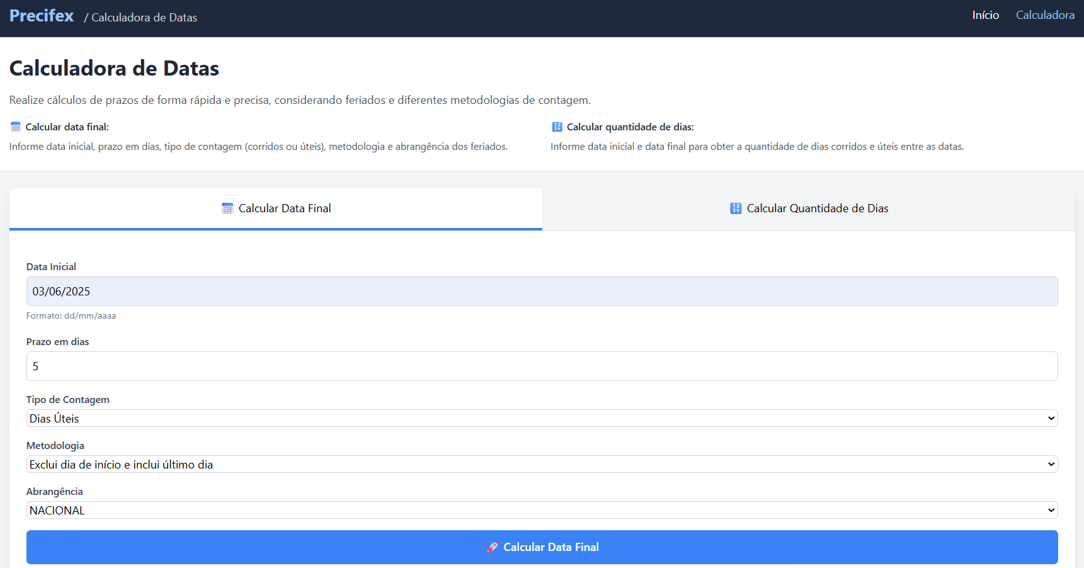Click calendar icon beside 'Calcular data final:' description
This screenshot has height=568, width=1084.
coord(16,127)
